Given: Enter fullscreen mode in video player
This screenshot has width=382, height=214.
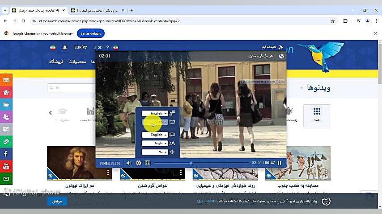Looking at the screenshot, I should pyautogui.click(x=148, y=163).
